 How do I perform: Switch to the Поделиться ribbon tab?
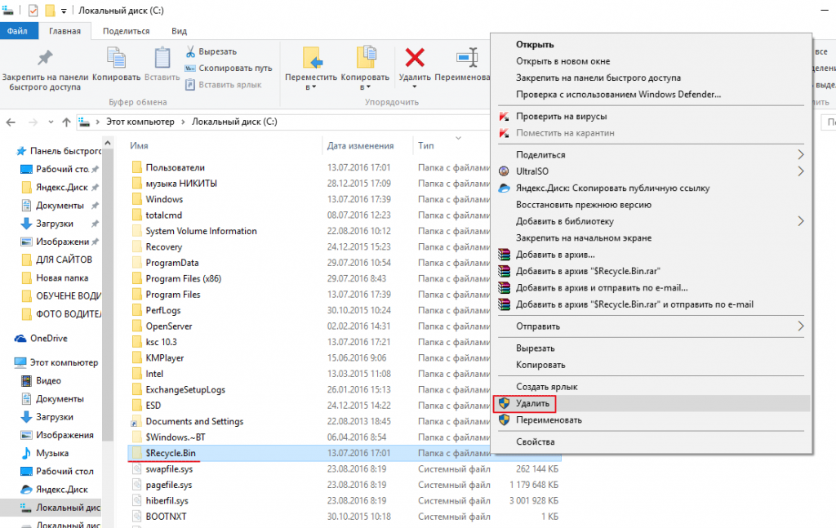[x=127, y=31]
